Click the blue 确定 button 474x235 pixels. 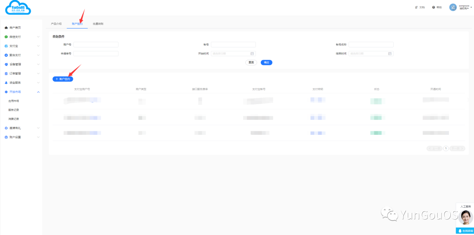[266, 63]
